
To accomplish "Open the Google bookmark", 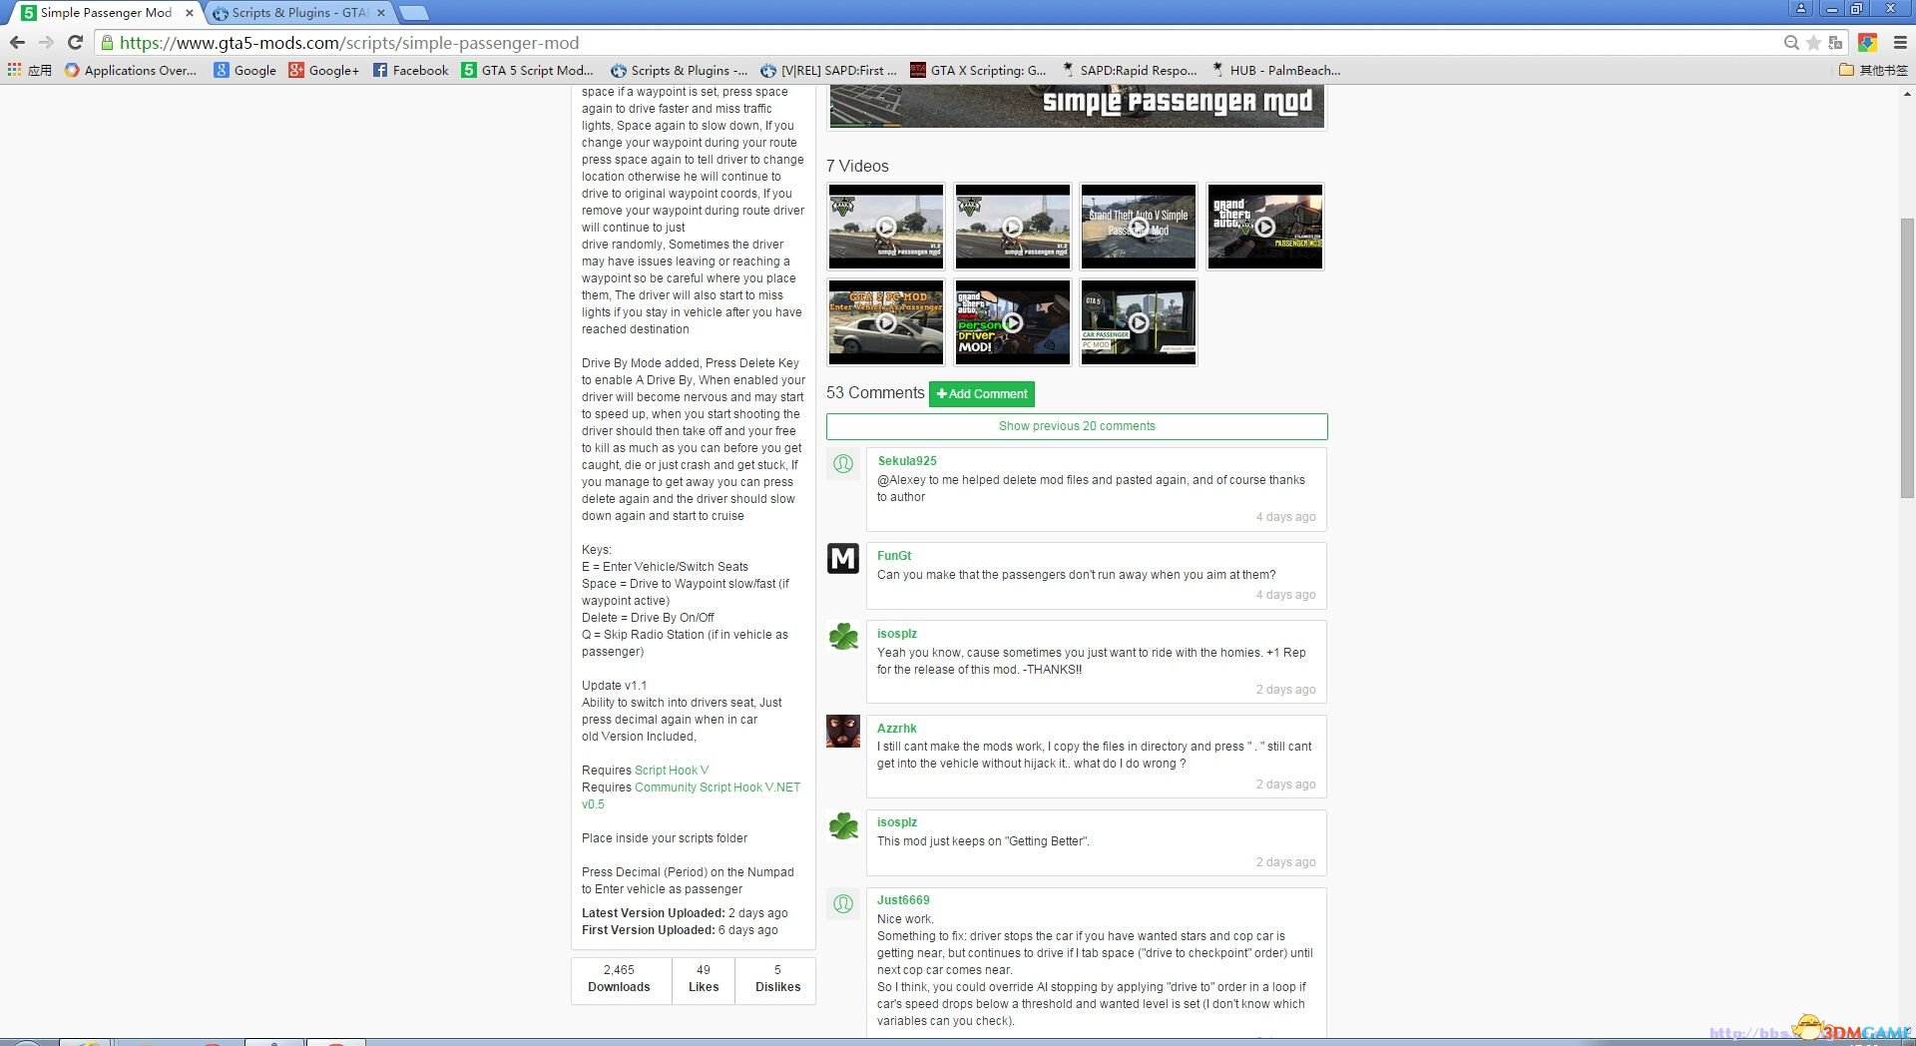I will pyautogui.click(x=245, y=70).
